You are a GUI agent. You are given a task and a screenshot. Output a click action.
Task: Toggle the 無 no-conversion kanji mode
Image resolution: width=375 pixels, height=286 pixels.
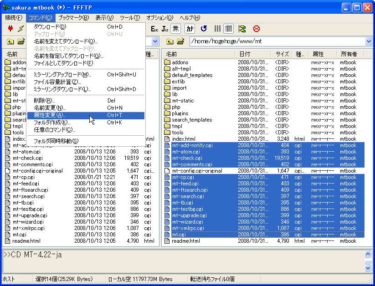pyautogui.click(x=175, y=29)
